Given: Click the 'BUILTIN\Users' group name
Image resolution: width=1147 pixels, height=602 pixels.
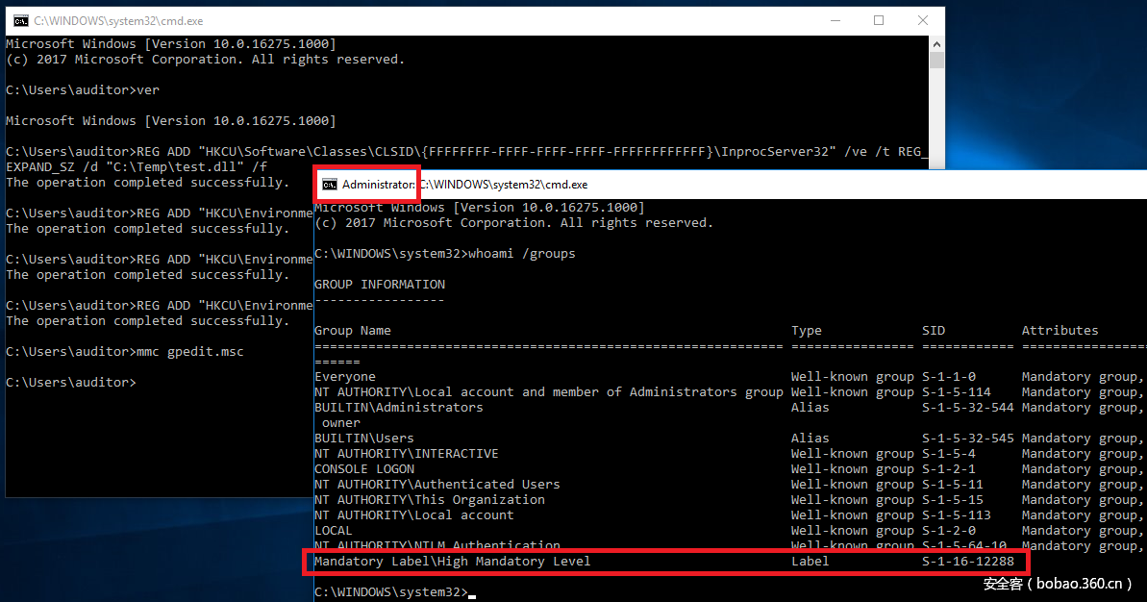Looking at the screenshot, I should (364, 439).
